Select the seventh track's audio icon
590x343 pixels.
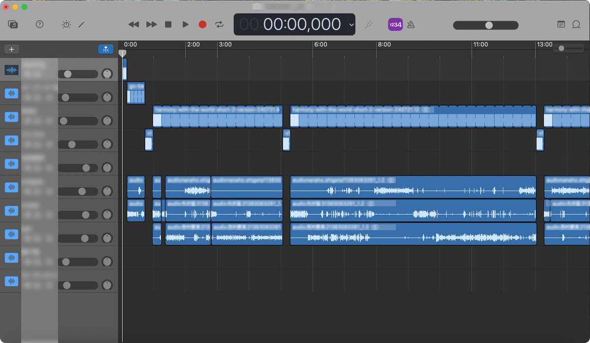tap(12, 211)
